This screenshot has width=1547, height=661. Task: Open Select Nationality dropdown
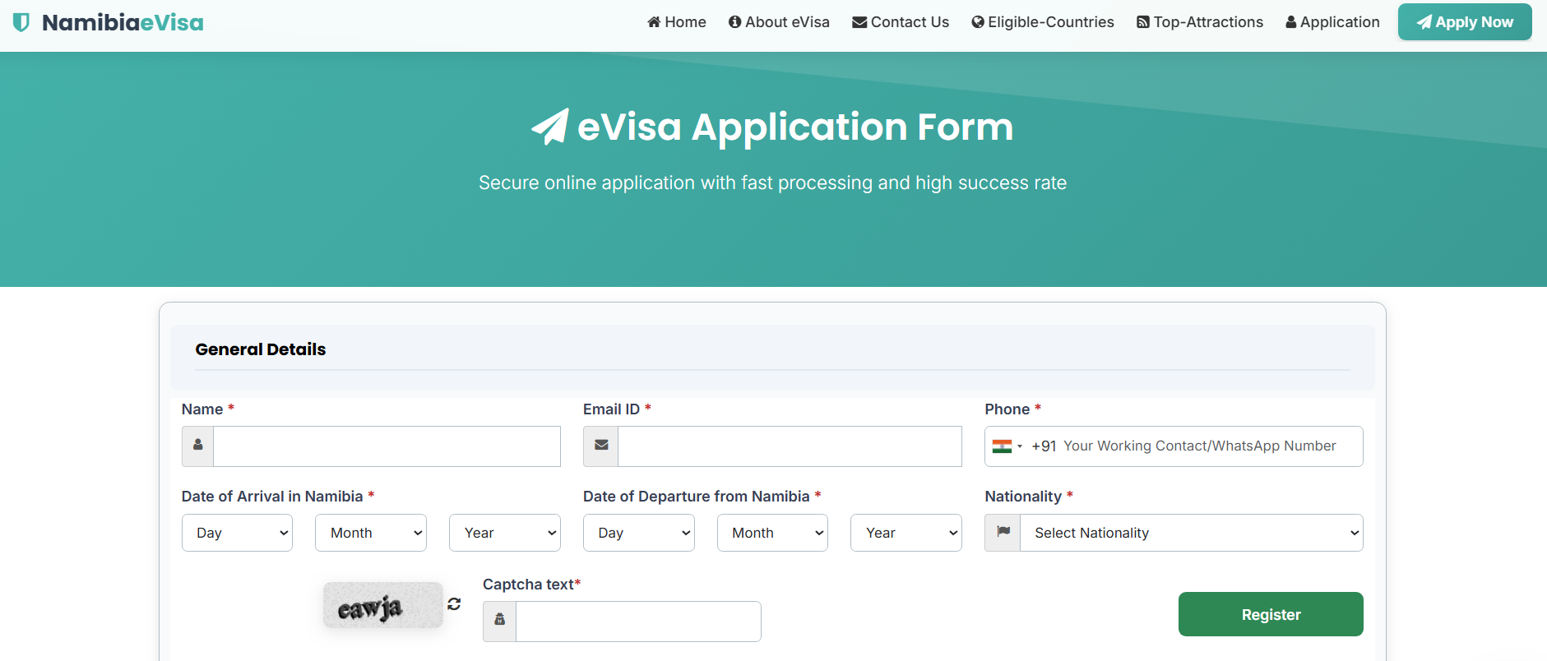pyautogui.click(x=1191, y=533)
